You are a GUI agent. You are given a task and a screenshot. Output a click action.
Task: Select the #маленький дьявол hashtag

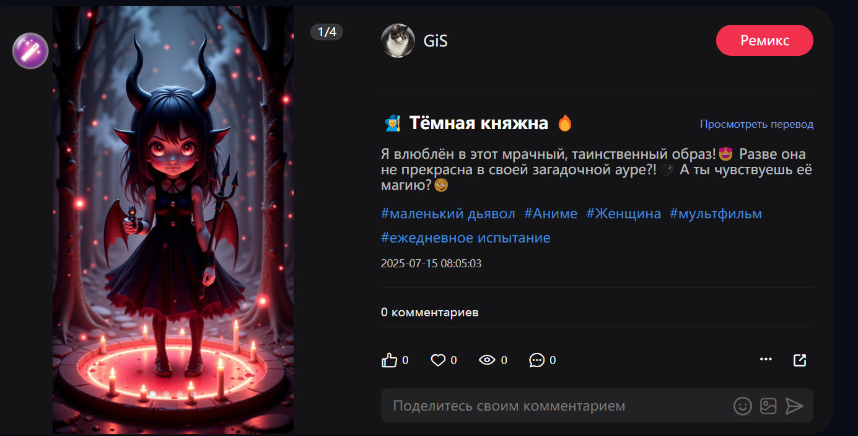pos(448,214)
